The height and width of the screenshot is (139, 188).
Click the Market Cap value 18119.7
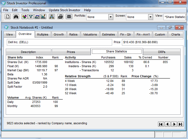tap(42, 70)
